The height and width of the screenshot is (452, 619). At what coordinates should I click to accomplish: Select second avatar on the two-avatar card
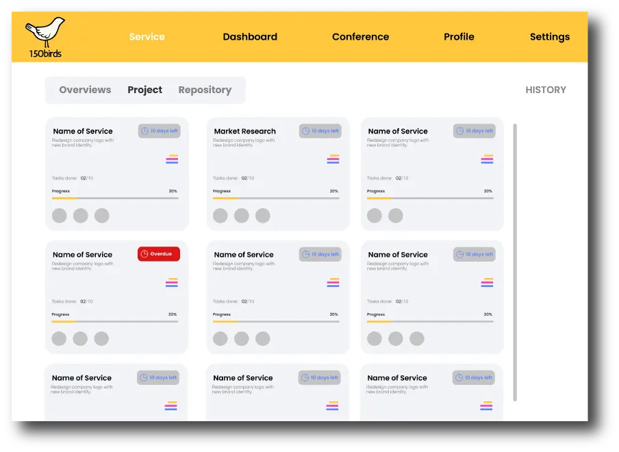pyautogui.click(x=396, y=216)
